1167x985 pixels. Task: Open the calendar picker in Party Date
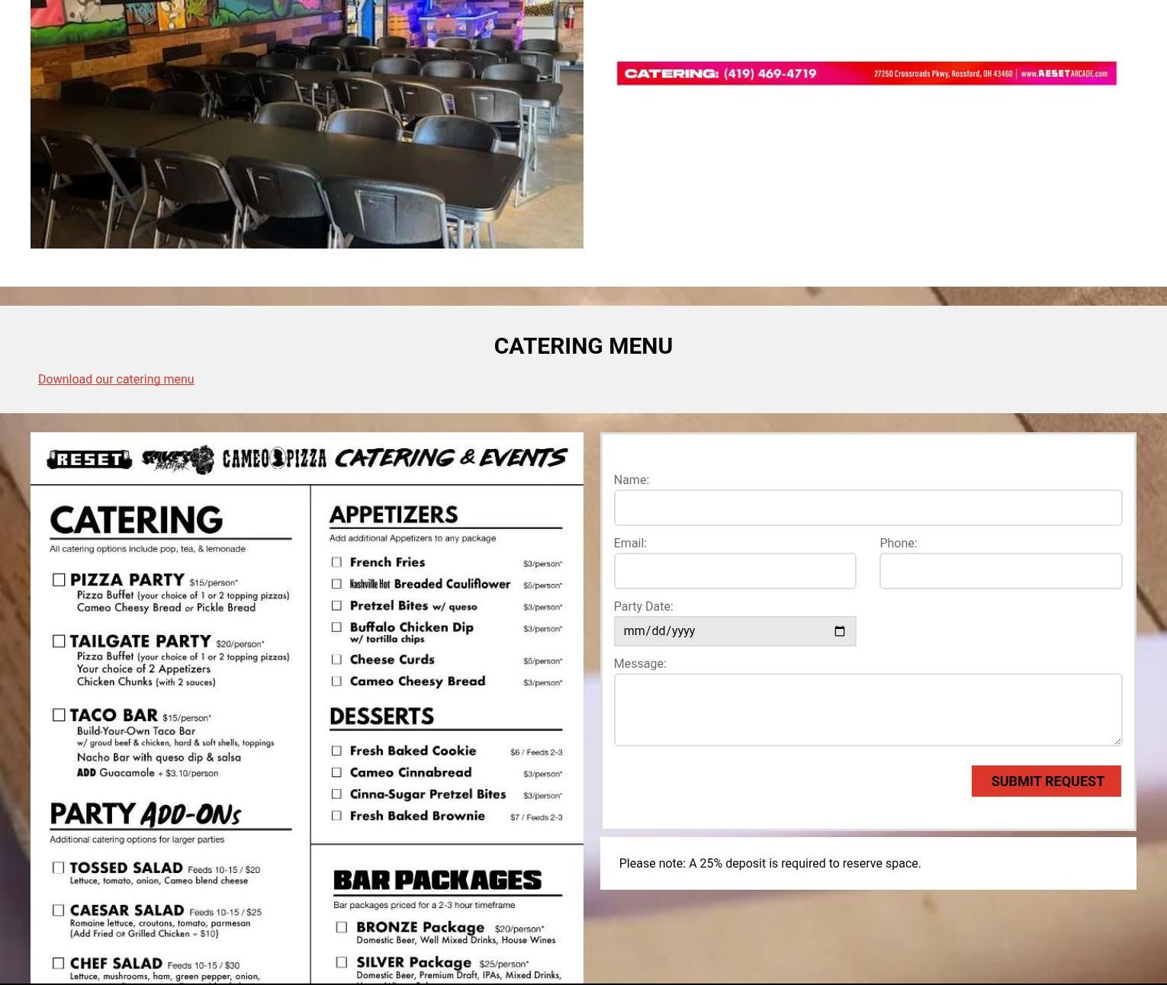[x=840, y=631]
